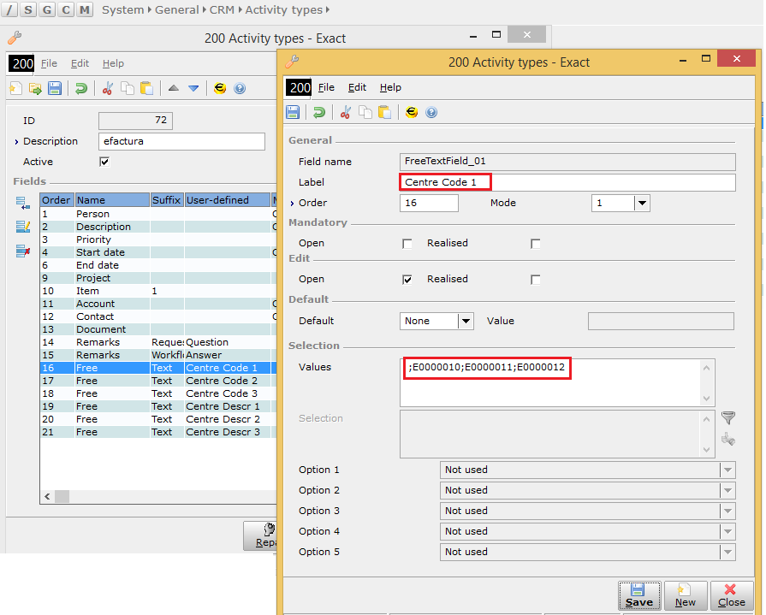The width and height of the screenshot is (766, 615).
Task: Toggle the Active checkbox in back window
Action: click(104, 162)
